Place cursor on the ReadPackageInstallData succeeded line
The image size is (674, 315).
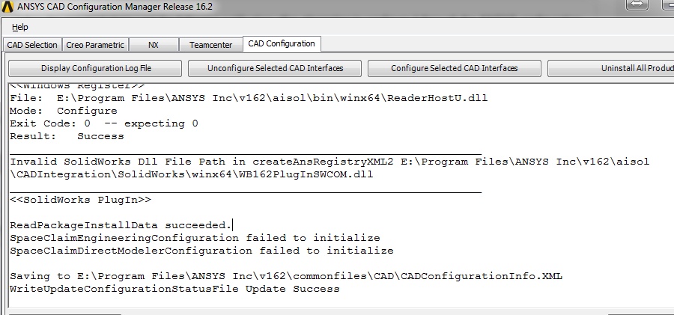[121, 225]
